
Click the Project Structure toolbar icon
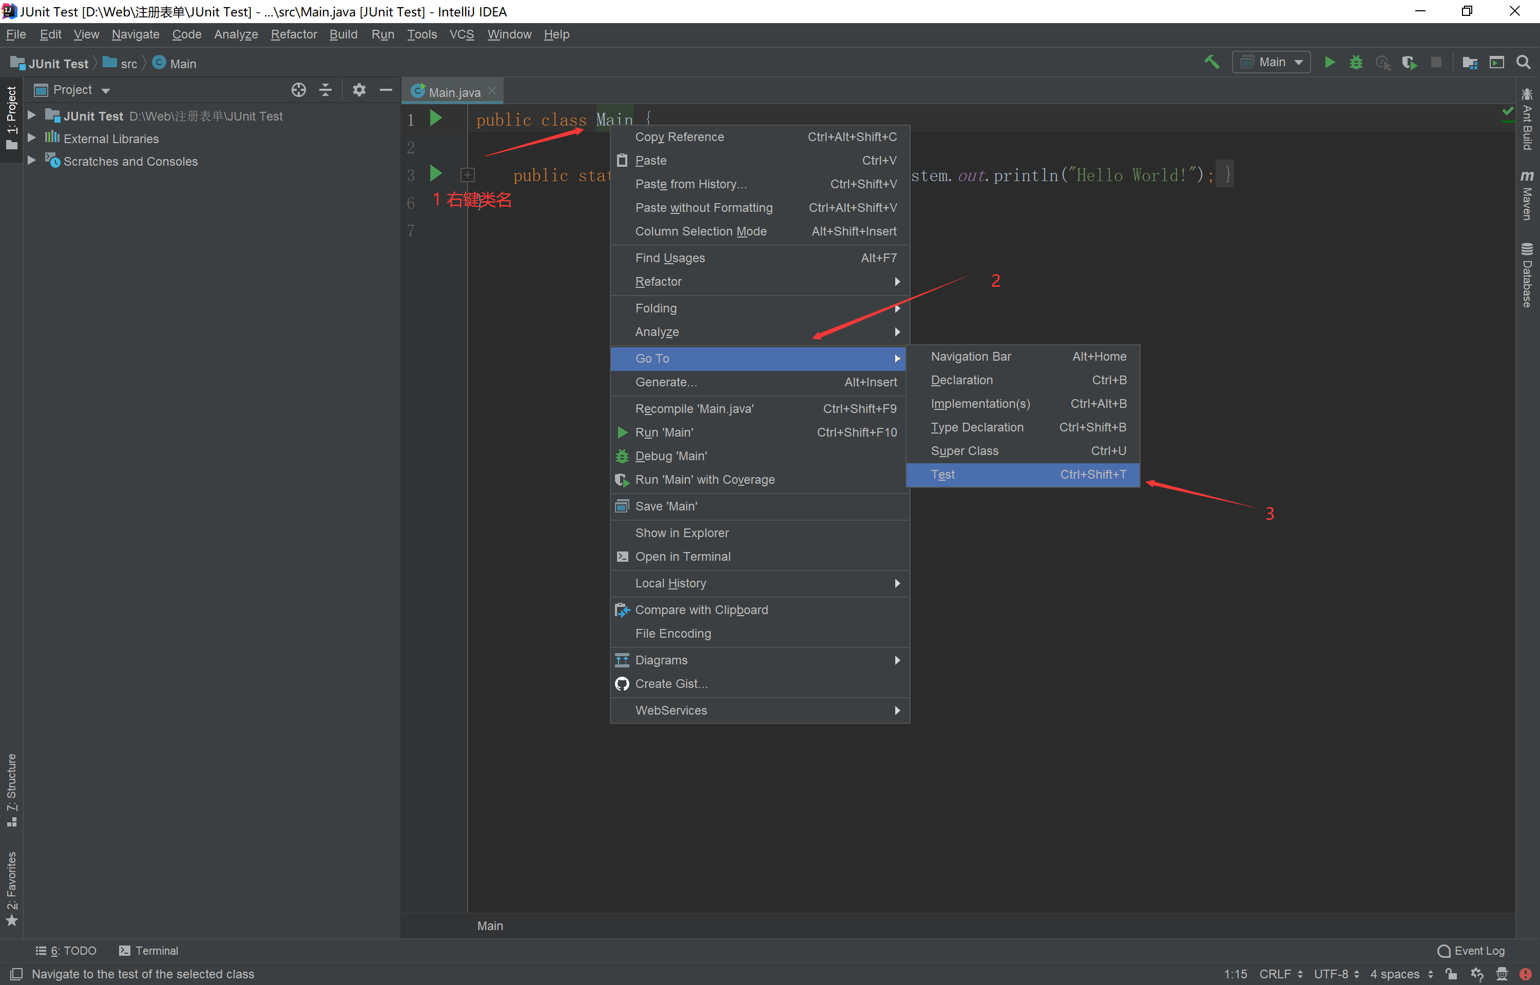click(1470, 62)
